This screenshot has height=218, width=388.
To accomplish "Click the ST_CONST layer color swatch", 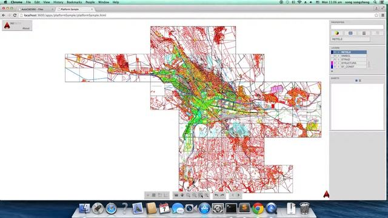I will [x=332, y=67].
